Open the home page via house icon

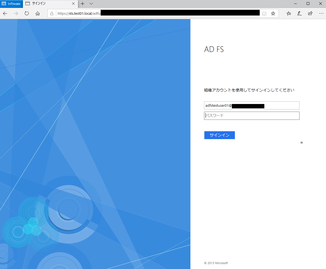pyautogui.click(x=38, y=14)
